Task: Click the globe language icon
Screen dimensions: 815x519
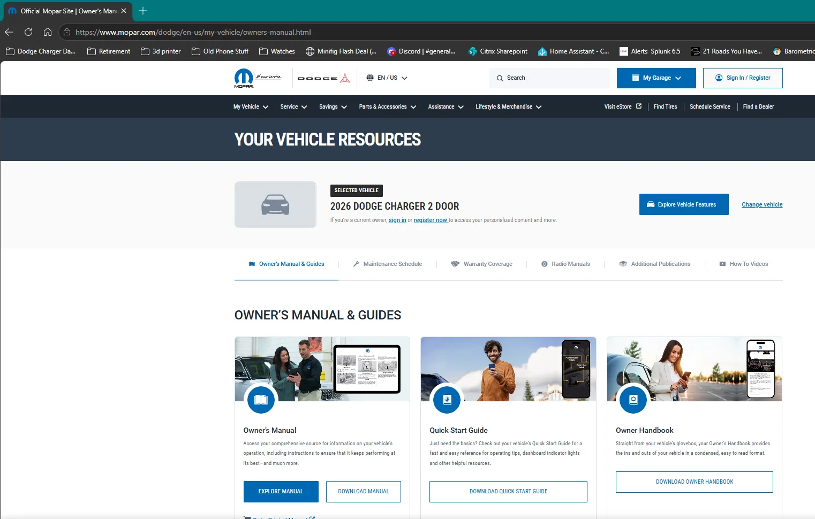Action: [x=370, y=78]
